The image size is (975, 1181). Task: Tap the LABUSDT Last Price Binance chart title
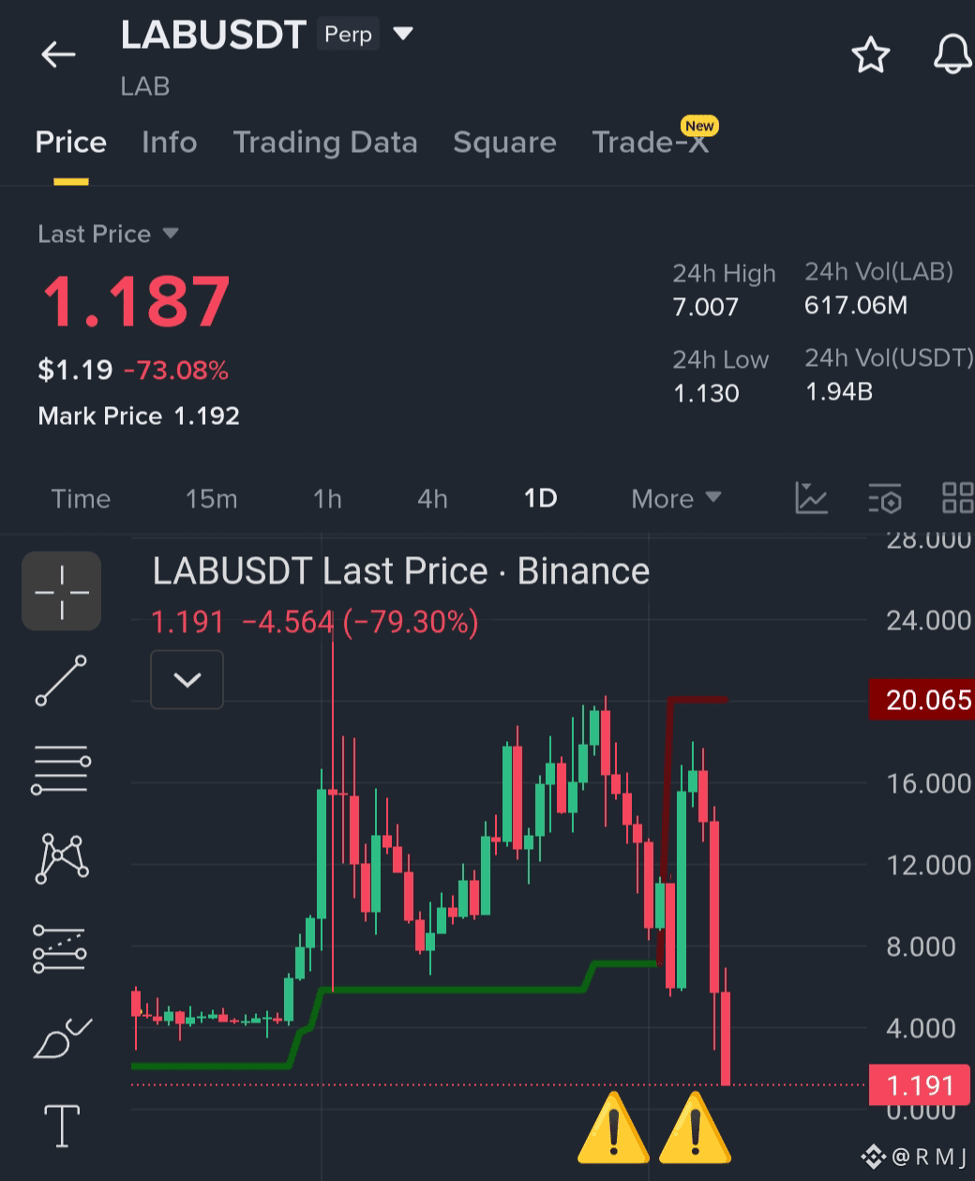coord(401,571)
